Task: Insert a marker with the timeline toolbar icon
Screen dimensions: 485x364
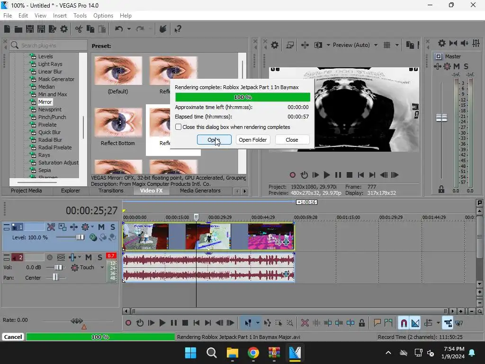Action: (x=377, y=323)
